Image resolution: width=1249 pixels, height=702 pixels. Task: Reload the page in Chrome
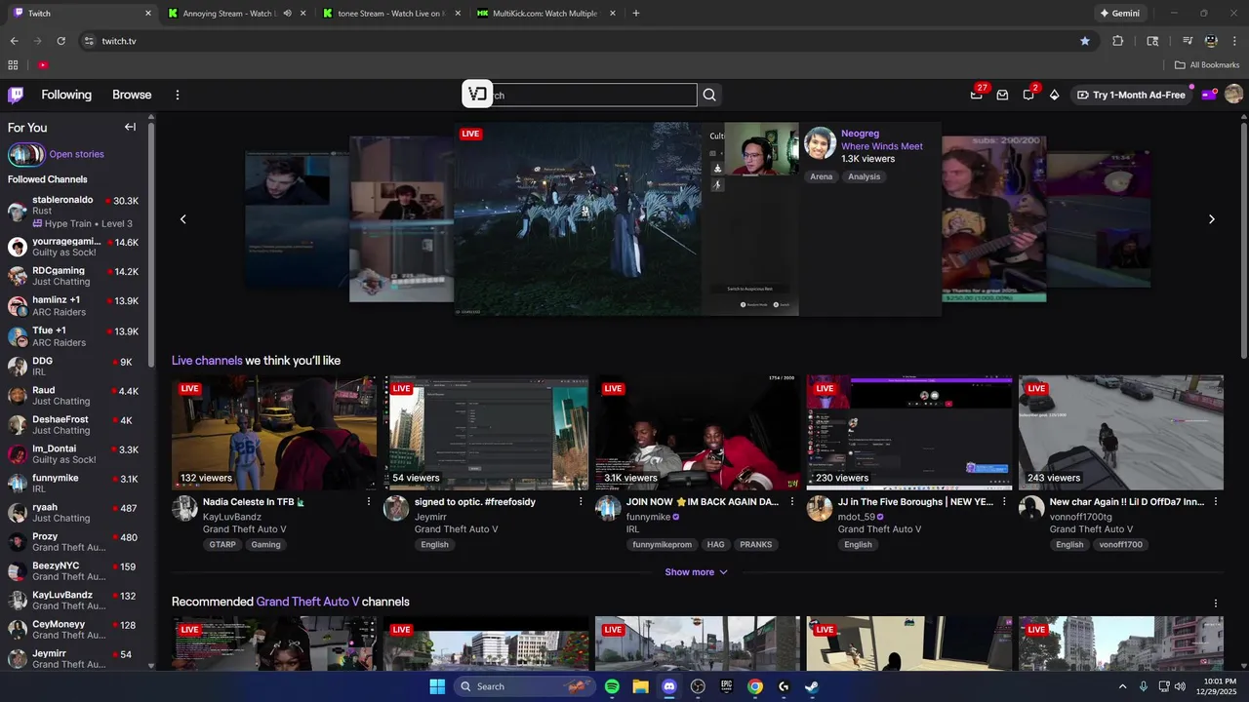60,41
